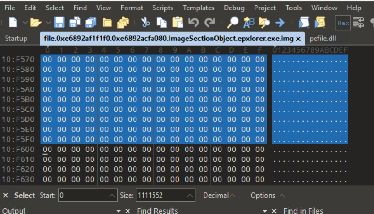Click the Find Results panel title
The image size is (374, 214).
tap(157, 211)
